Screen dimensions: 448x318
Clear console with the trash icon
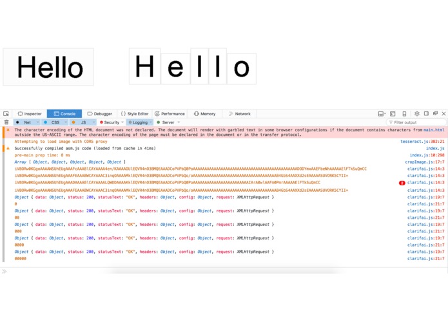(6, 122)
